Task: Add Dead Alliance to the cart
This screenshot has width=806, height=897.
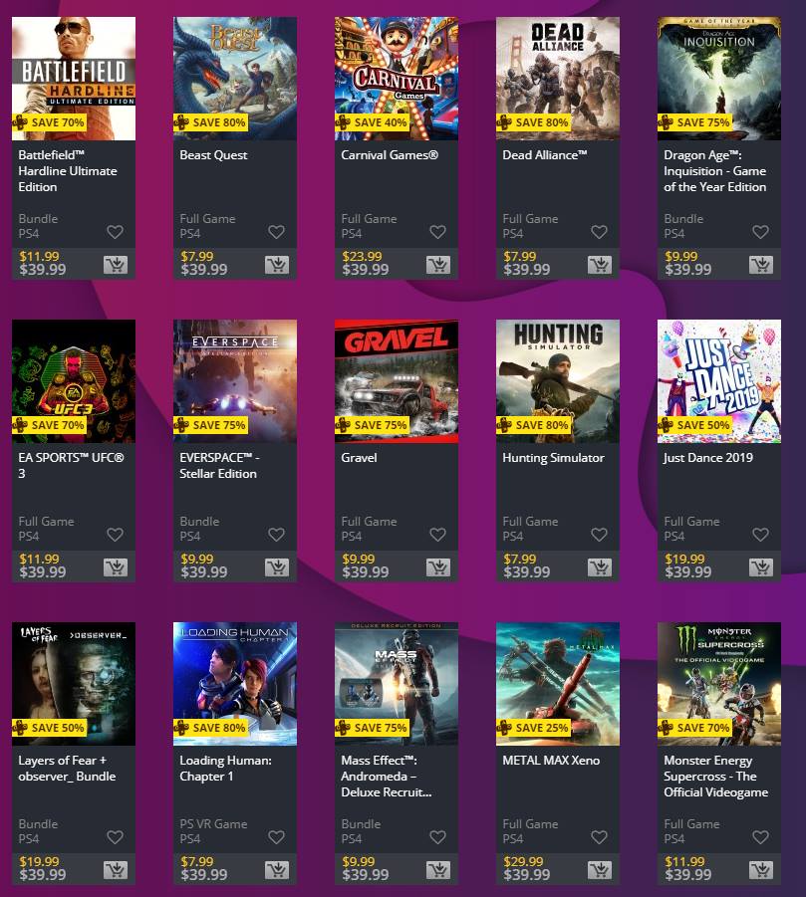Action: click(x=600, y=265)
